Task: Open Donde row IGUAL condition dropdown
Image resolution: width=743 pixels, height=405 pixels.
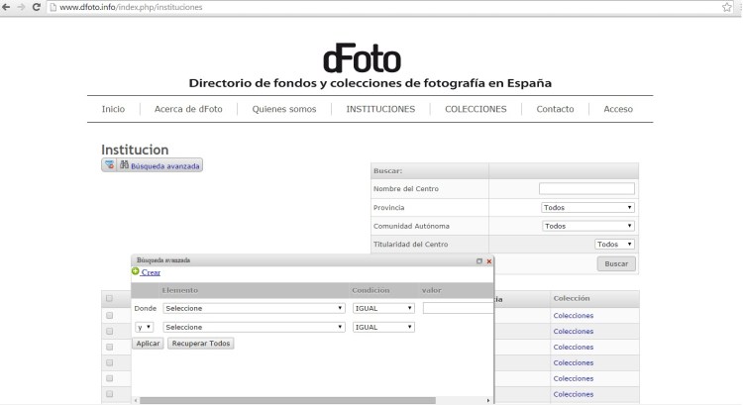Action: (383, 308)
